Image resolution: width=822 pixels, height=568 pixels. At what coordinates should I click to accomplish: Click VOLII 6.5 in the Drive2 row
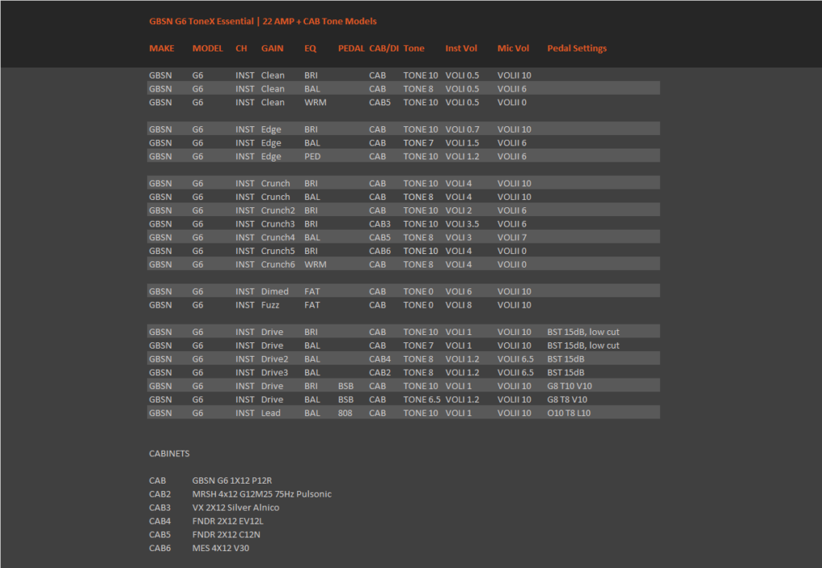pyautogui.click(x=515, y=359)
